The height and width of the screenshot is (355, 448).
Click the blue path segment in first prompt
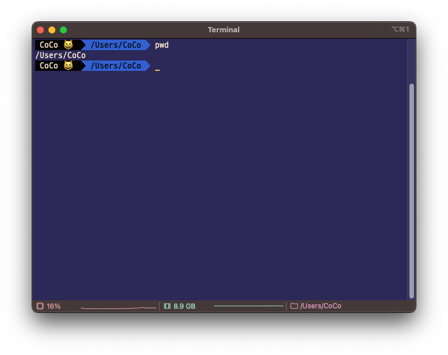[116, 45]
